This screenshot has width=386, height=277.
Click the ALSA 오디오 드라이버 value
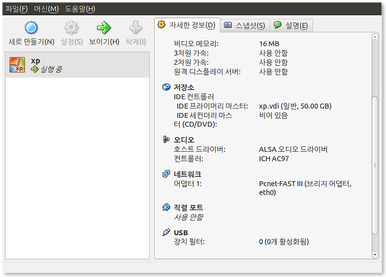293,149
